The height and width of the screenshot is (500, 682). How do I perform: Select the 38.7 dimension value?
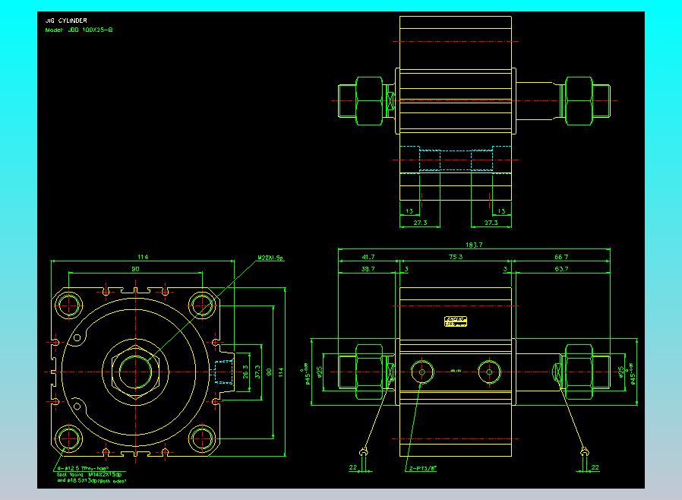368,269
